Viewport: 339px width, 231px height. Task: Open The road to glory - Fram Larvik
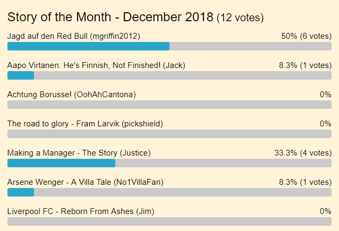click(x=85, y=124)
